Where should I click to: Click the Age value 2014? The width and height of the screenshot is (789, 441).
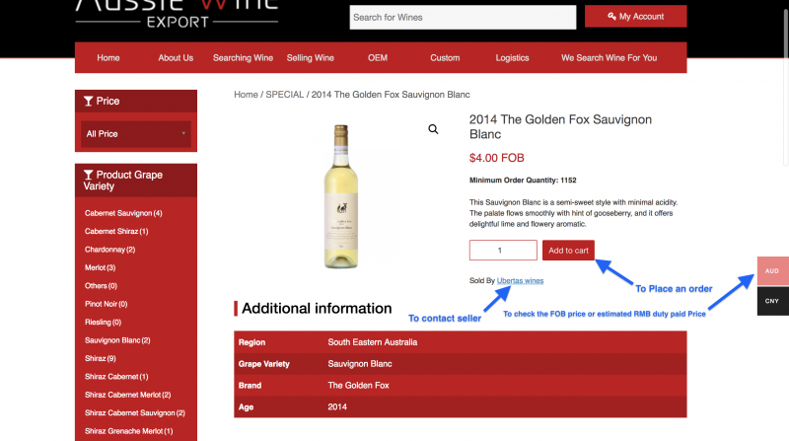tap(337, 407)
